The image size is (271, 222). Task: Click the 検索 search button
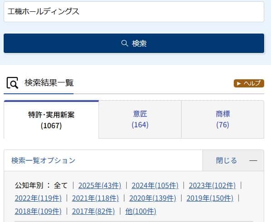tap(134, 43)
